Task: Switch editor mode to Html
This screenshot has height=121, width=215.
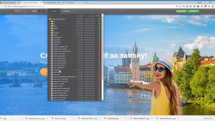Action: pyautogui.click(x=34, y=11)
